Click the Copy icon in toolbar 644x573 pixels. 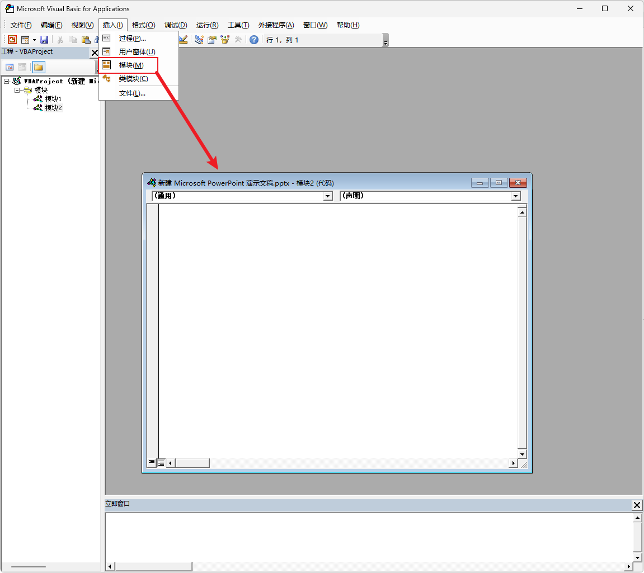click(x=73, y=39)
